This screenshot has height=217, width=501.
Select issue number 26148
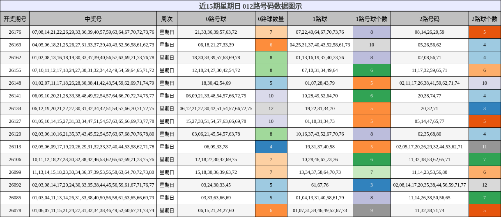pyautogui.click(x=15, y=83)
